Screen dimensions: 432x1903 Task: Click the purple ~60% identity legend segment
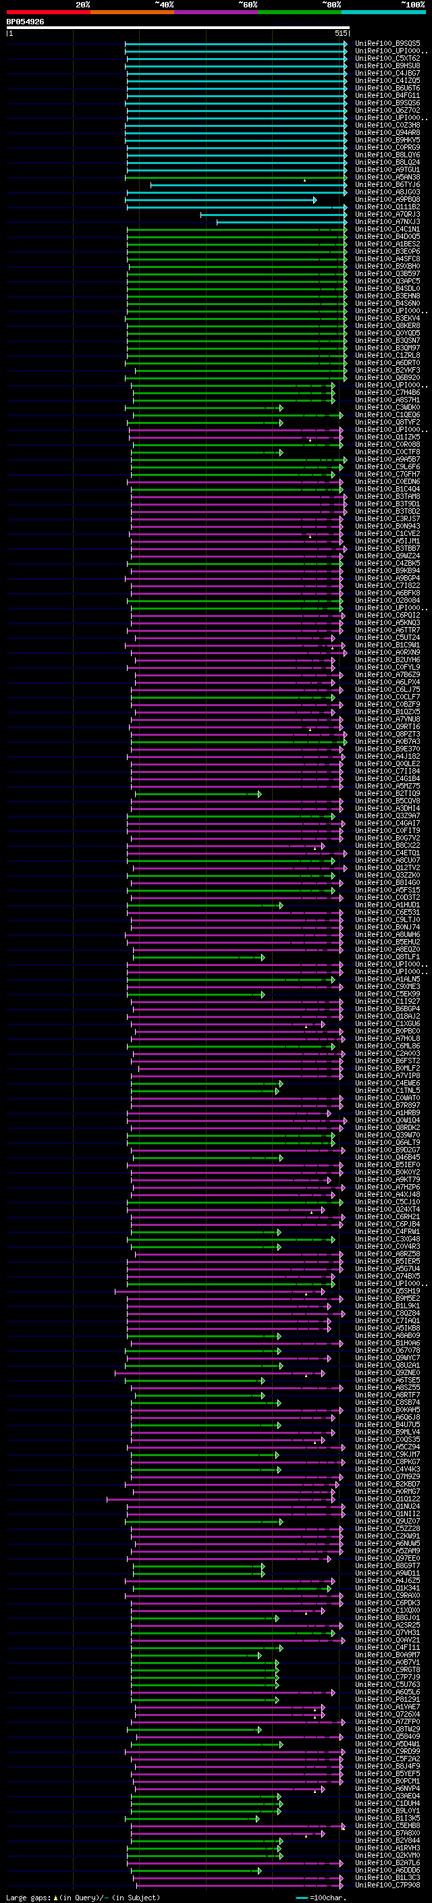tap(217, 12)
